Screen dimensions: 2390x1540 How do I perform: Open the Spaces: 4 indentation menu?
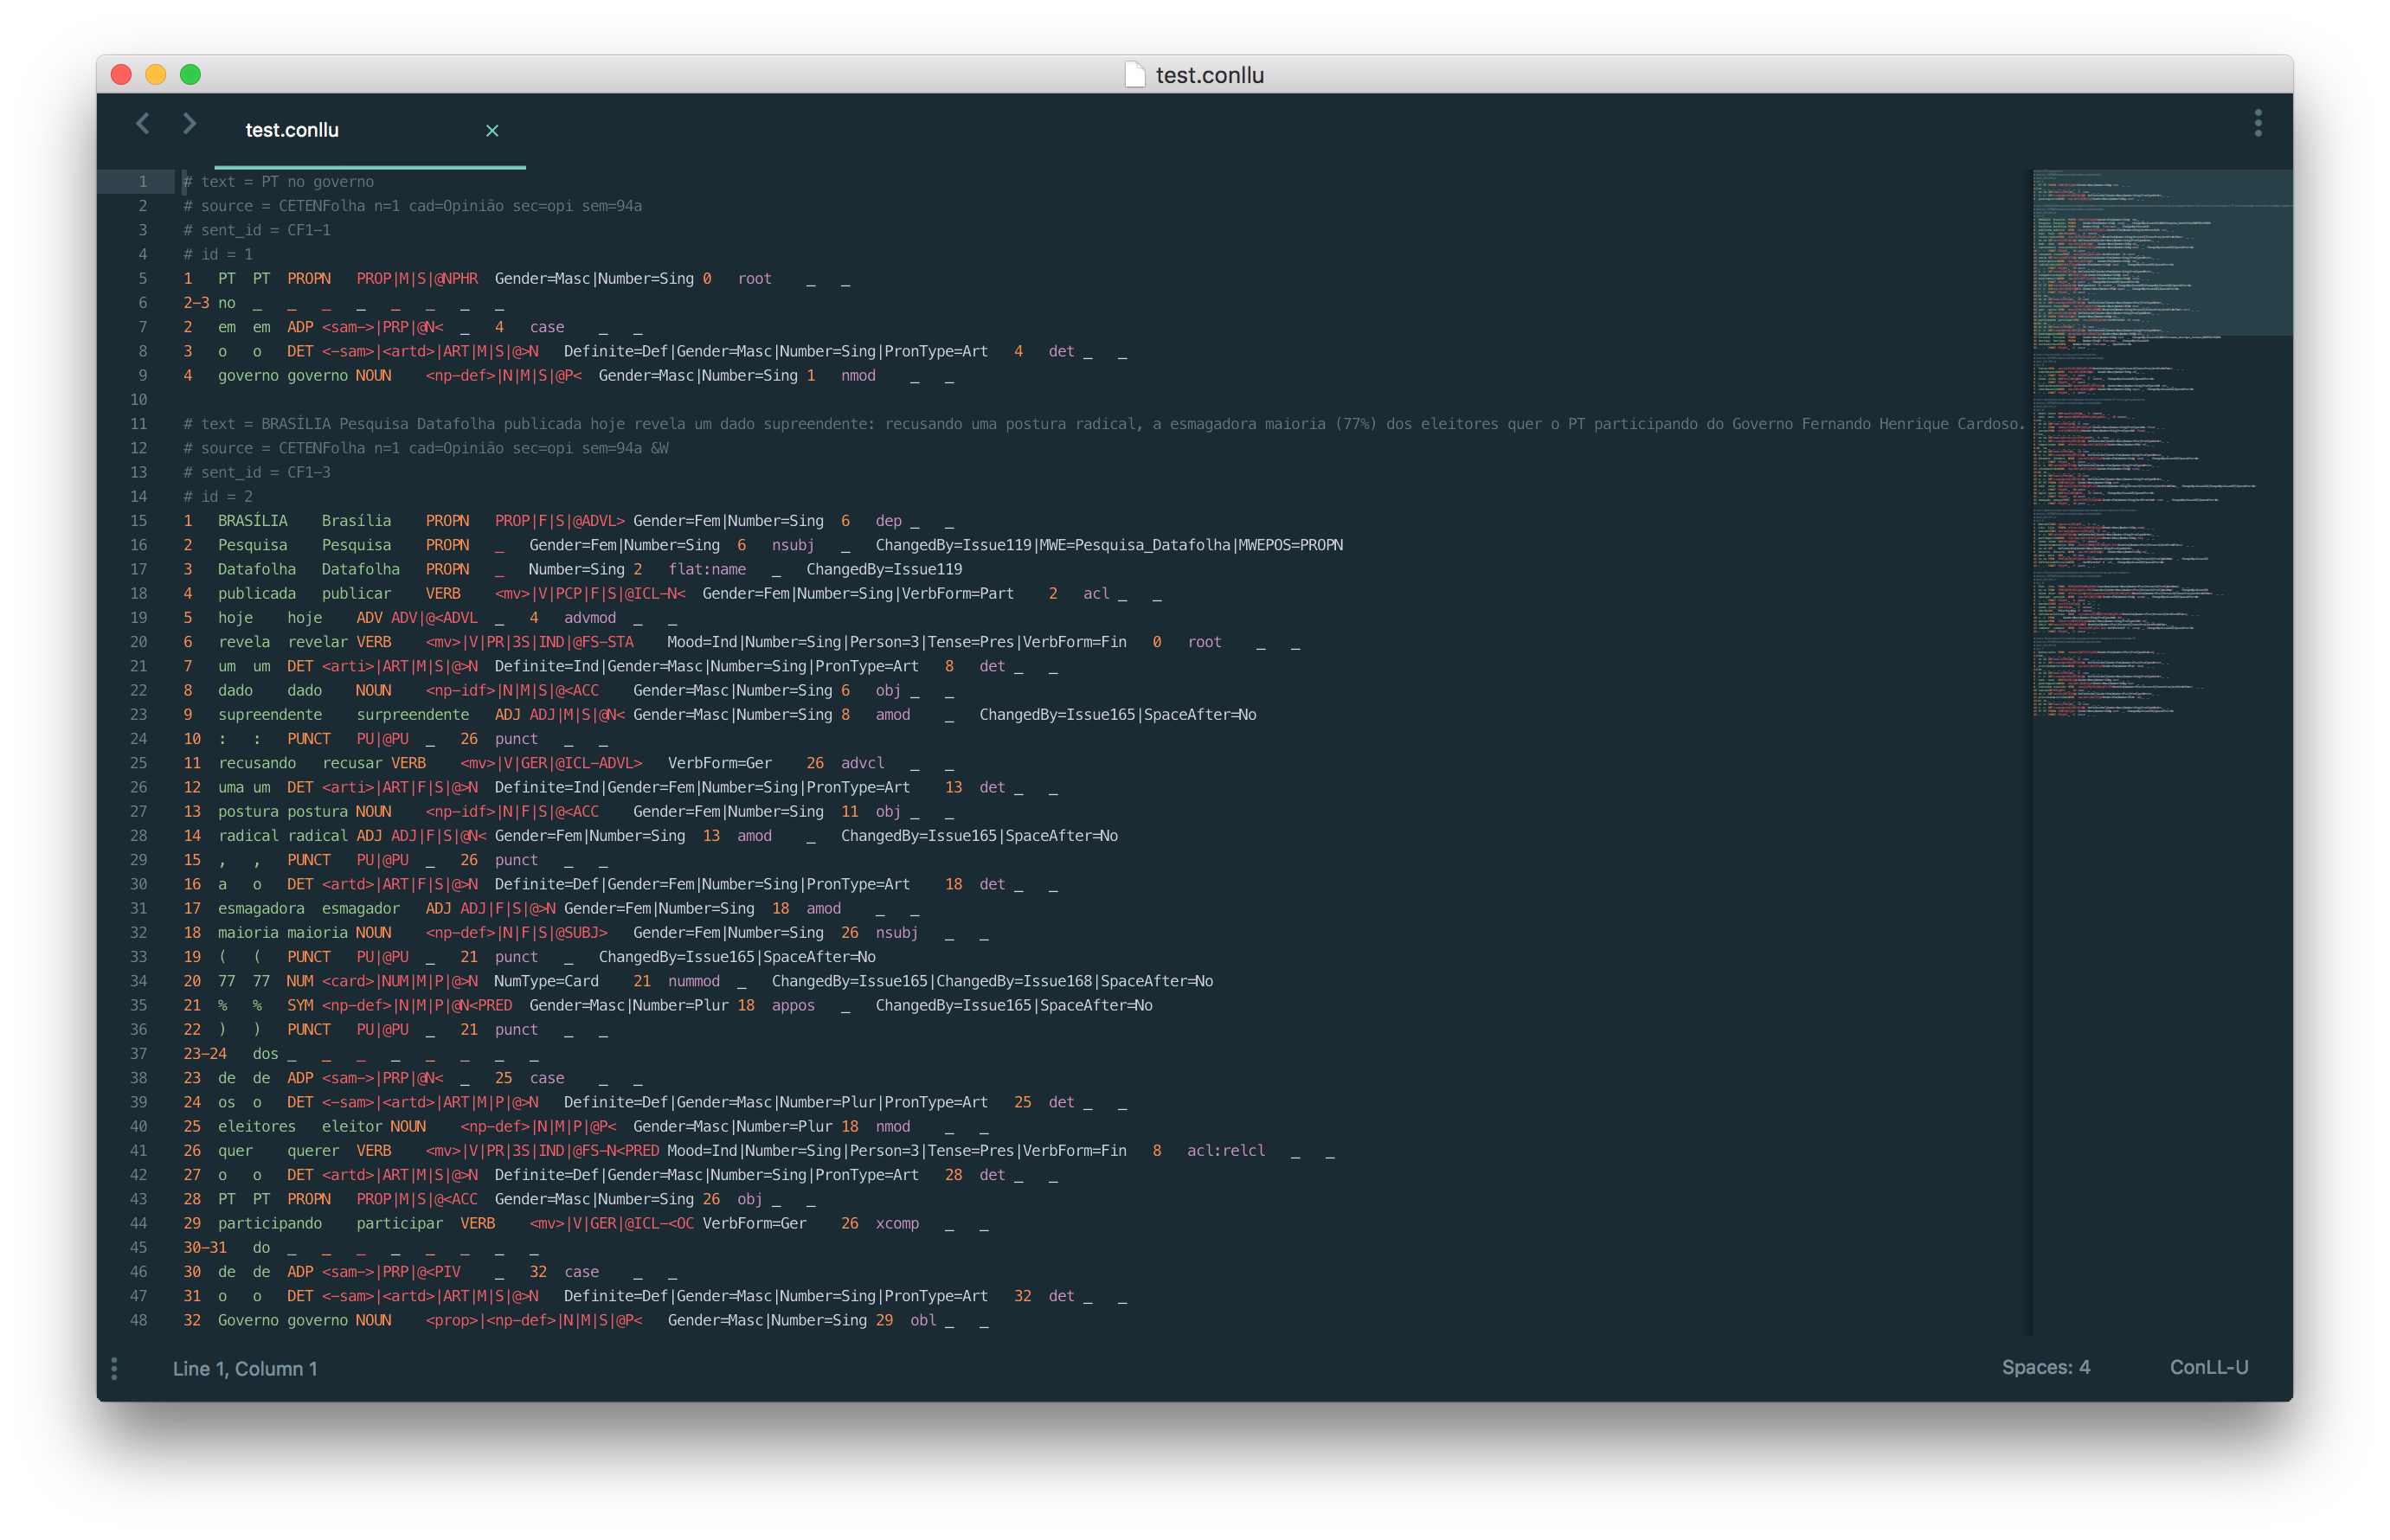[2045, 1367]
